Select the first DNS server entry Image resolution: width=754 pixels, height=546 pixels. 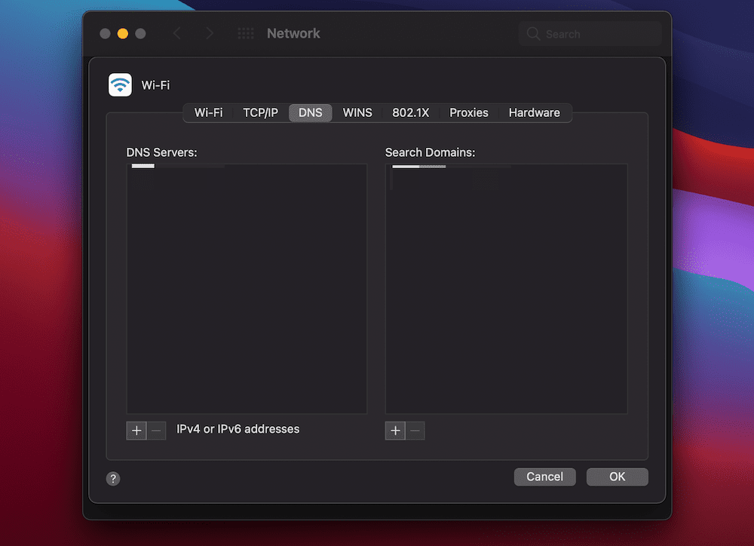click(x=143, y=166)
